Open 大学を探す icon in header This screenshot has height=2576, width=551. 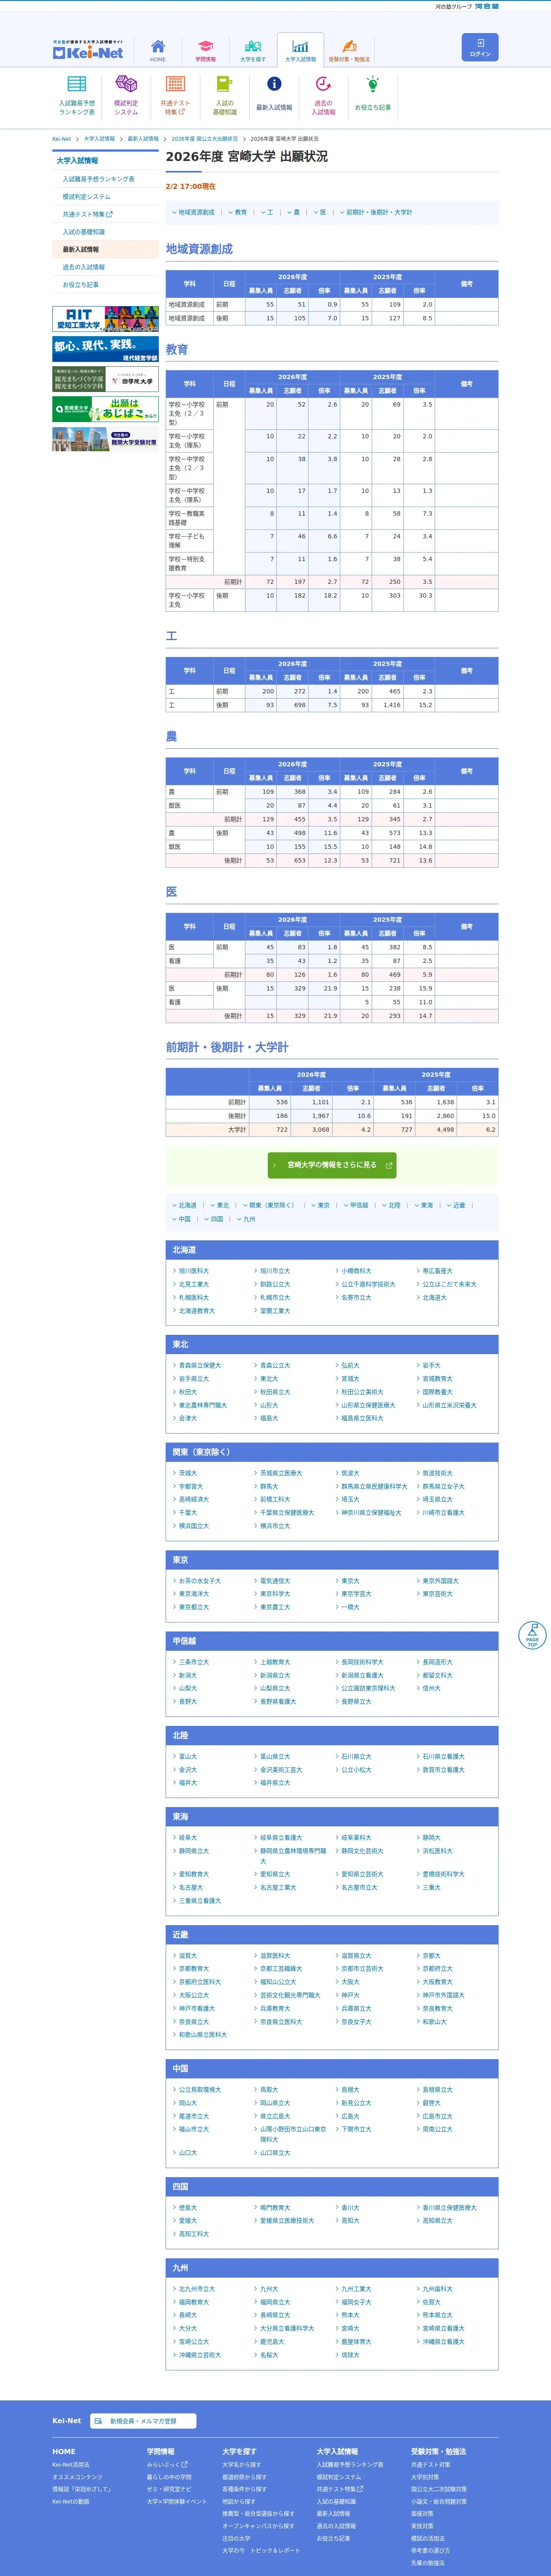[253, 50]
